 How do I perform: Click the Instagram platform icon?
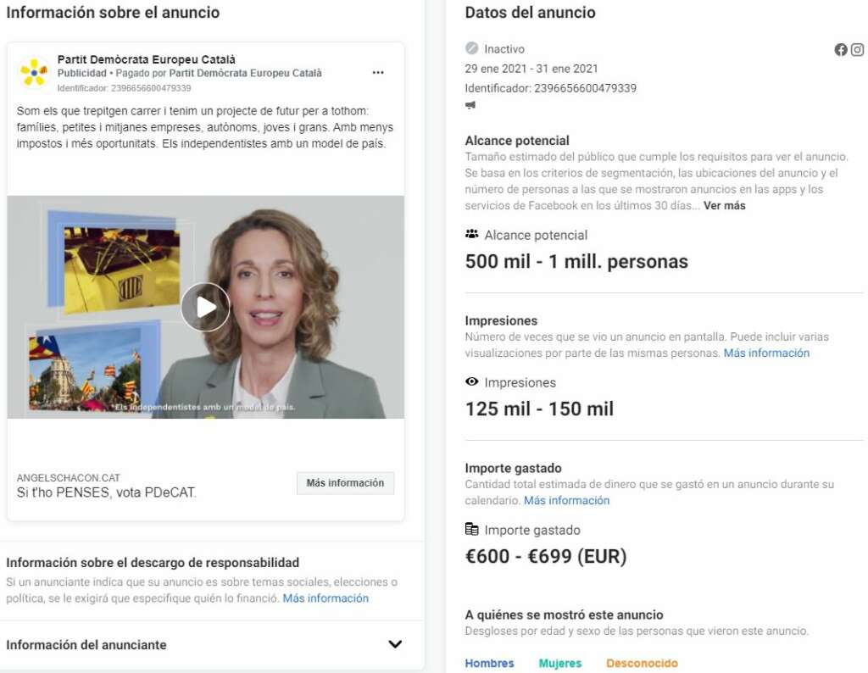pyautogui.click(x=858, y=50)
